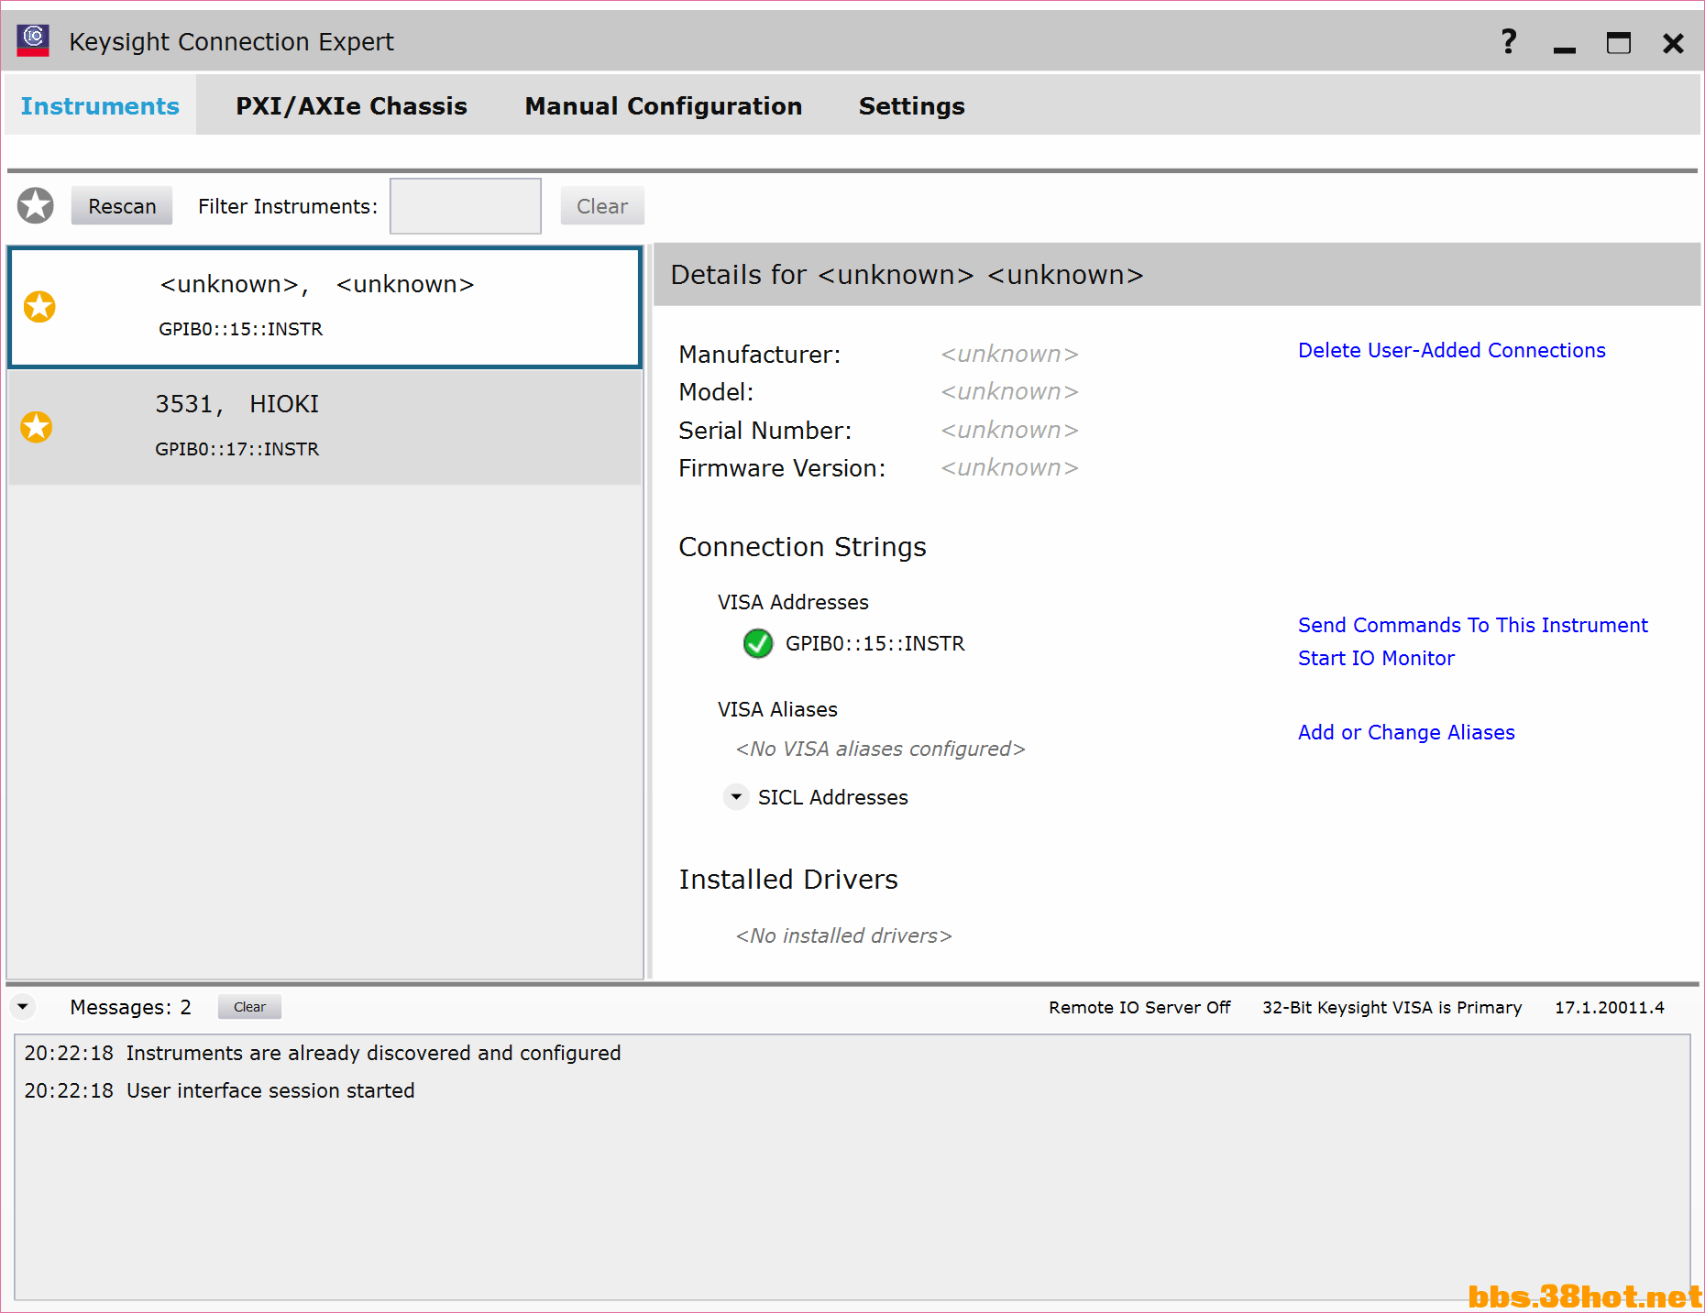Click 'No VISA aliases configured' placeholder text

pos(880,749)
